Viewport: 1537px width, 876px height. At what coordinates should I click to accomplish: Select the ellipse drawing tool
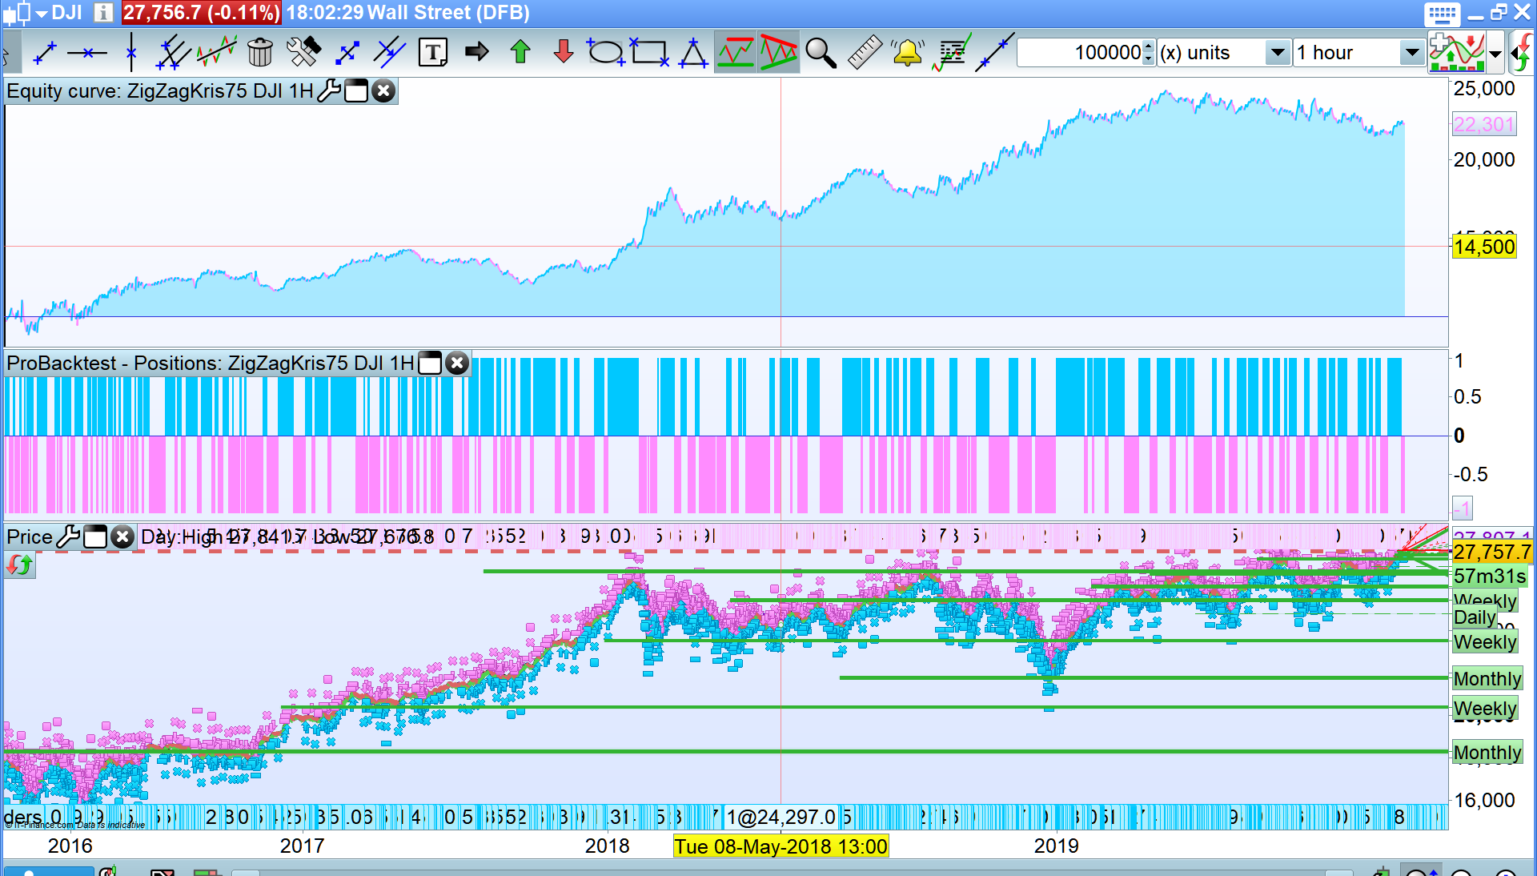coord(605,53)
